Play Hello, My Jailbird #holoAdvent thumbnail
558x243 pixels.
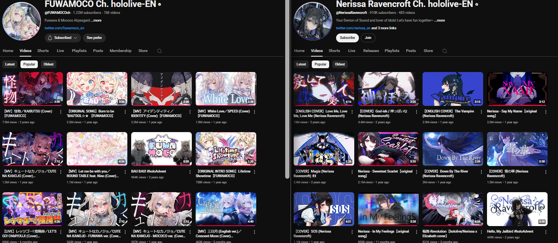pyautogui.click(x=517, y=209)
